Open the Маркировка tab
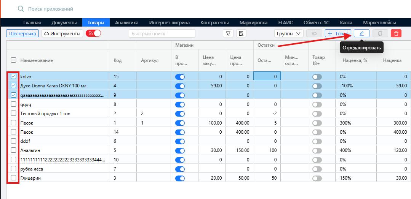411x199 pixels. click(253, 23)
